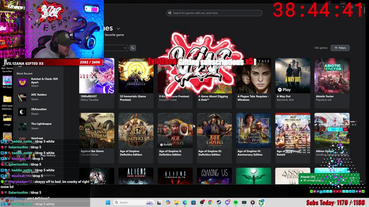Open the Filters panel
The height and width of the screenshot is (207, 369).
pyautogui.click(x=340, y=48)
